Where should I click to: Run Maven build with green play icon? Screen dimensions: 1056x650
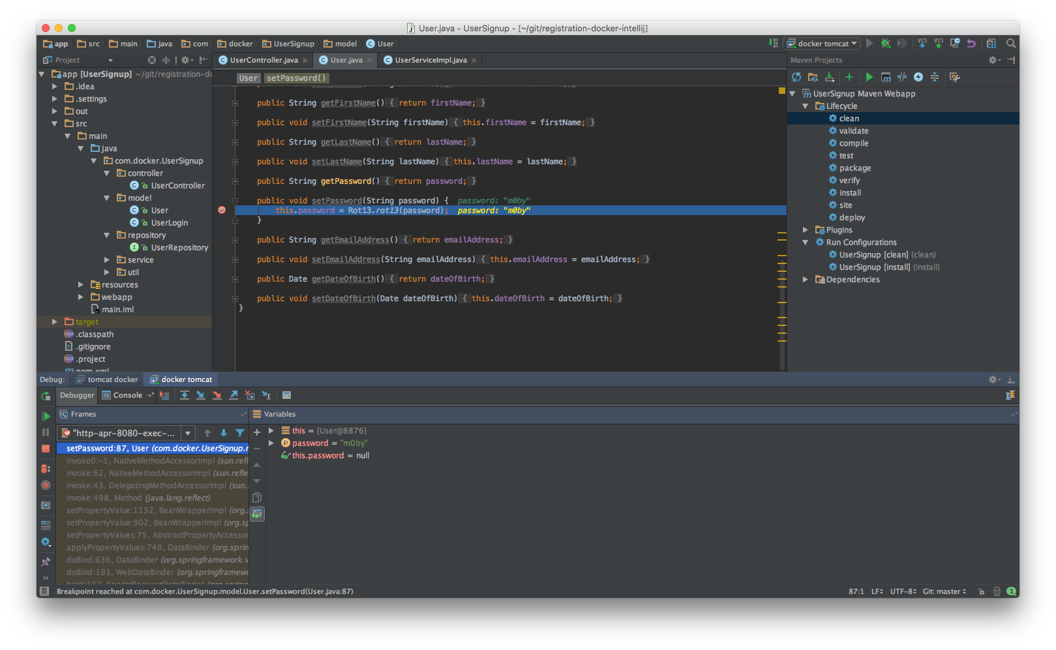click(869, 77)
